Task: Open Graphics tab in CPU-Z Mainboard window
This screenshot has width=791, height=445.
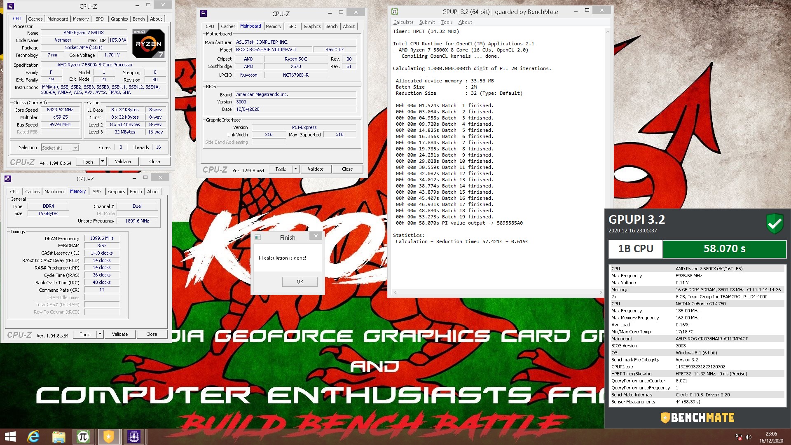Action: pyautogui.click(x=312, y=26)
